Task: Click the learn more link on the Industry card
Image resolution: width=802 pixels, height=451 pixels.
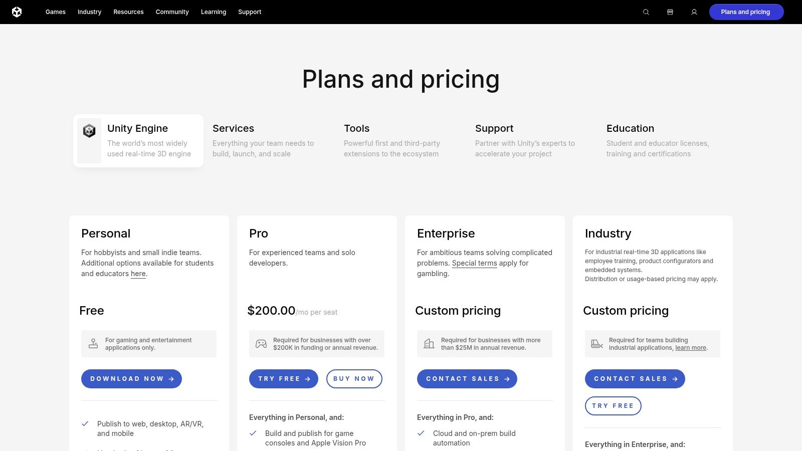Action: pyautogui.click(x=690, y=347)
